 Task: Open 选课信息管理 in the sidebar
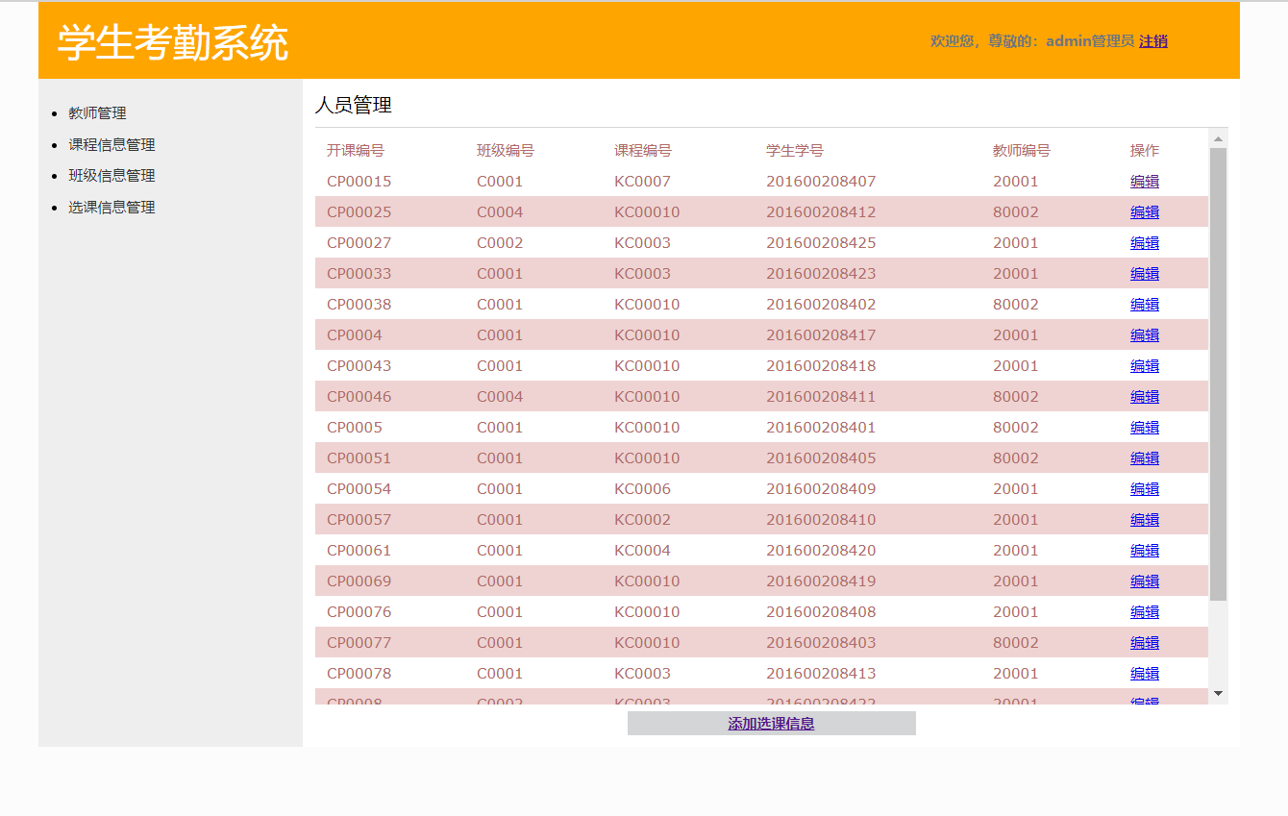click(x=111, y=208)
